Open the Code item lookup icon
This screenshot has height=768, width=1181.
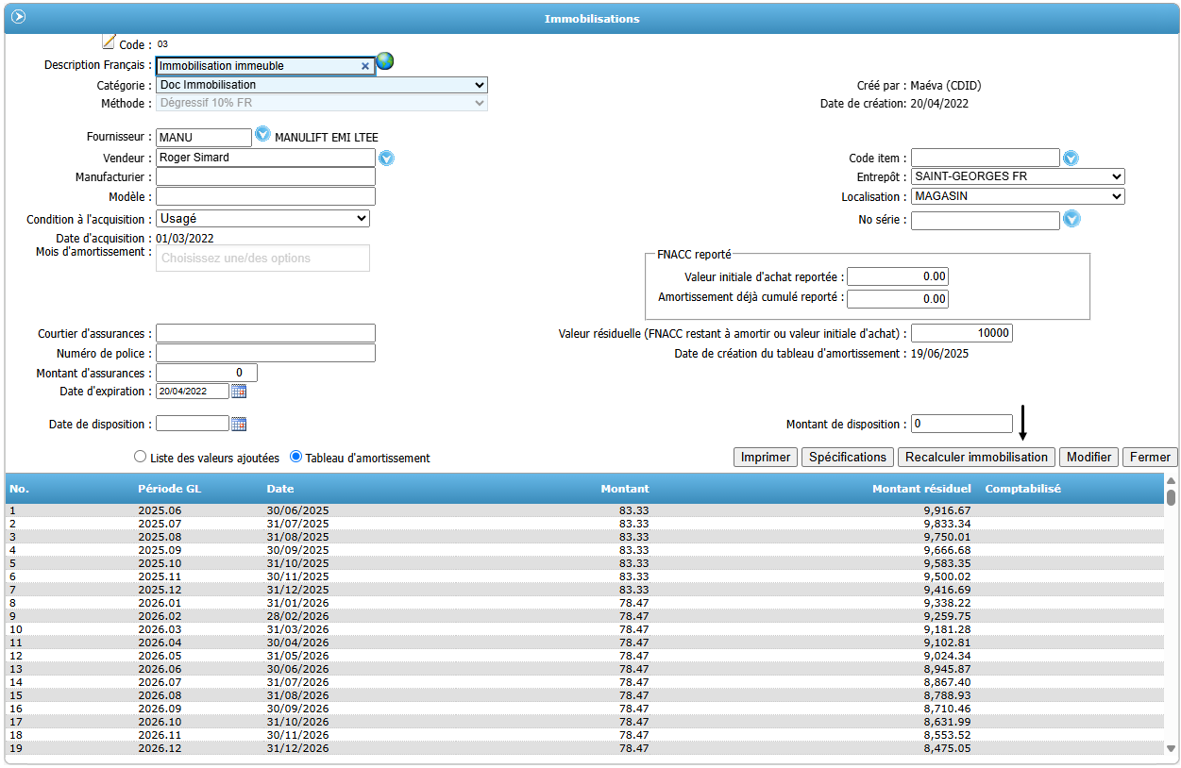click(1071, 158)
